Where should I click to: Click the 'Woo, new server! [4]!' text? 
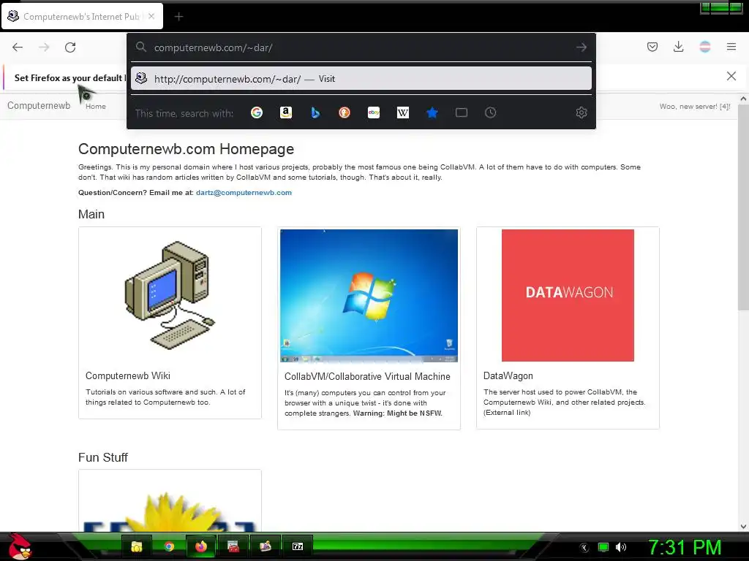click(695, 107)
